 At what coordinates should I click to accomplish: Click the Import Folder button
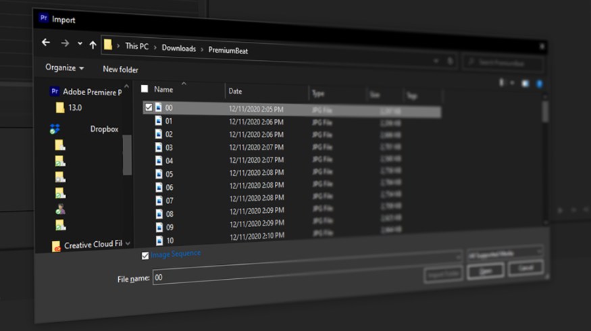[x=443, y=274]
